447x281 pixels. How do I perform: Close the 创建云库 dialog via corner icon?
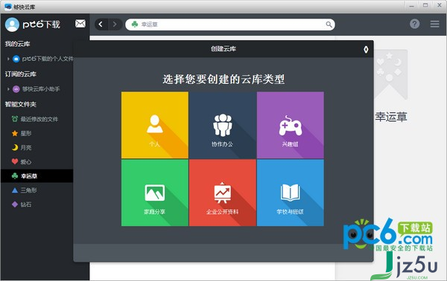[366, 50]
